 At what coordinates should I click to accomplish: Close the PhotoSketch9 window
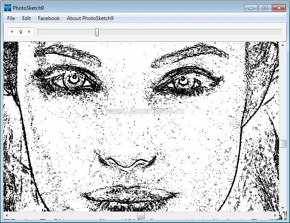(279, 8)
